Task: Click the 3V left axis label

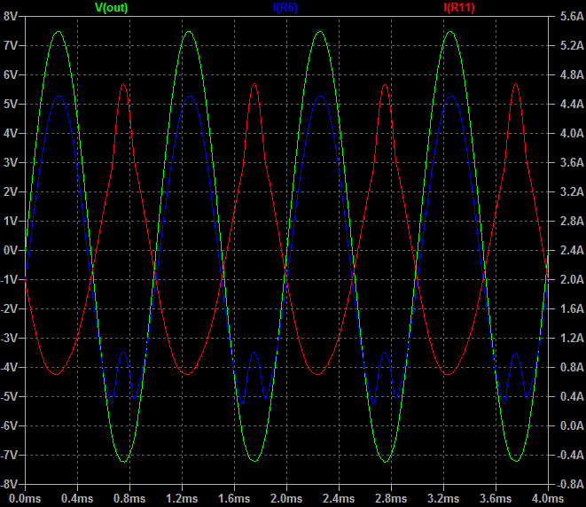Action: pos(11,162)
